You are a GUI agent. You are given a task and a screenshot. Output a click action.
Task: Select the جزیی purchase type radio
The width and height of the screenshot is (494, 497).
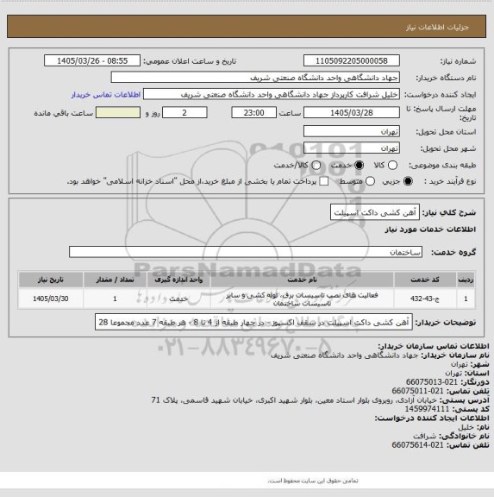408,181
